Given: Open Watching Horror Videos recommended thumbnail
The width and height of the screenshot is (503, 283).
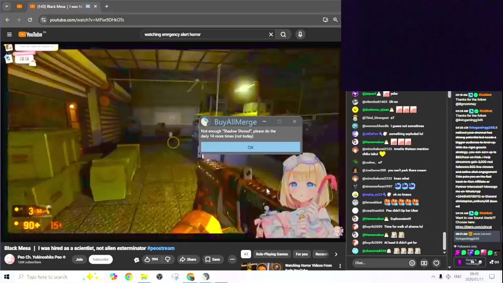Looking at the screenshot, I should point(261,267).
